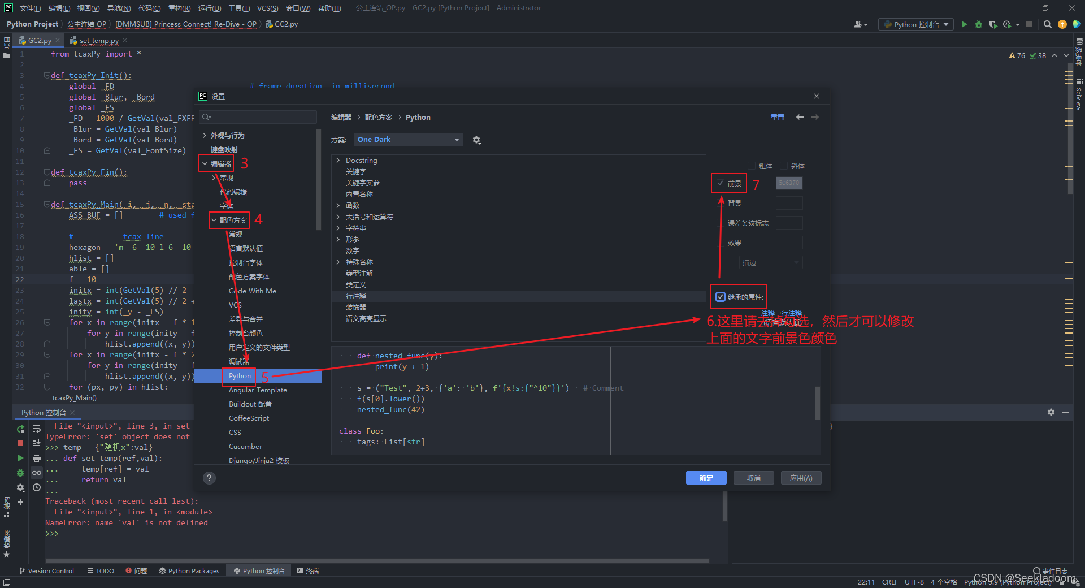Click the effects color swatch
This screenshot has height=588, width=1085.
(789, 243)
